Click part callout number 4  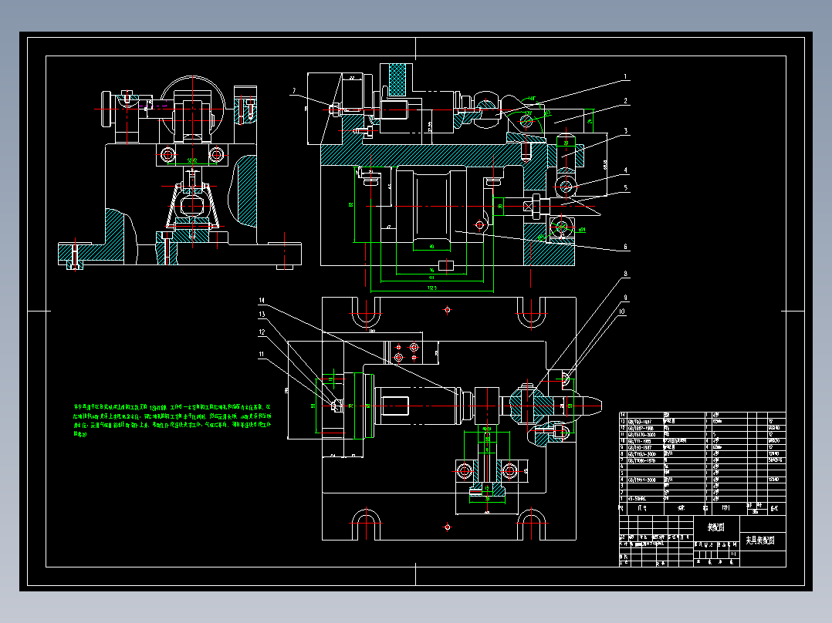pos(626,170)
